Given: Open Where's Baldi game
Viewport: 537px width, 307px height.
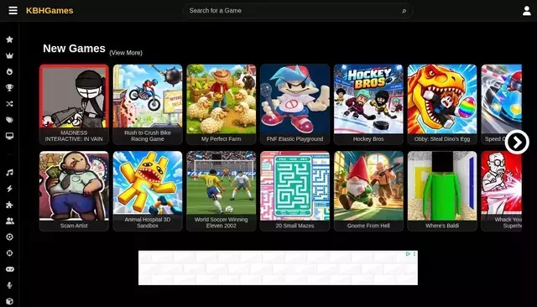Looking at the screenshot, I should pos(442,191).
